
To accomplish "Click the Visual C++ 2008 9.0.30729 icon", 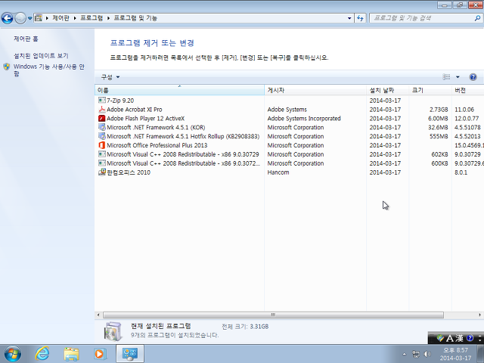I will 101,154.
